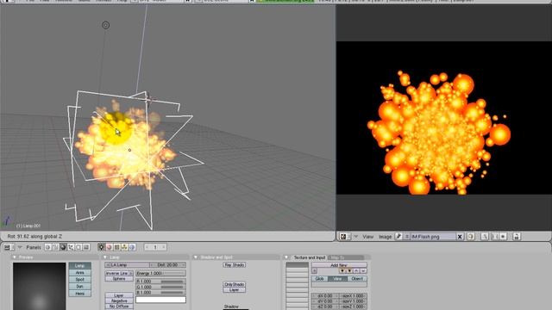The width and height of the screenshot is (552, 310).
Task: Click the pin image icon in the image header
Action: pyautogui.click(x=398, y=237)
